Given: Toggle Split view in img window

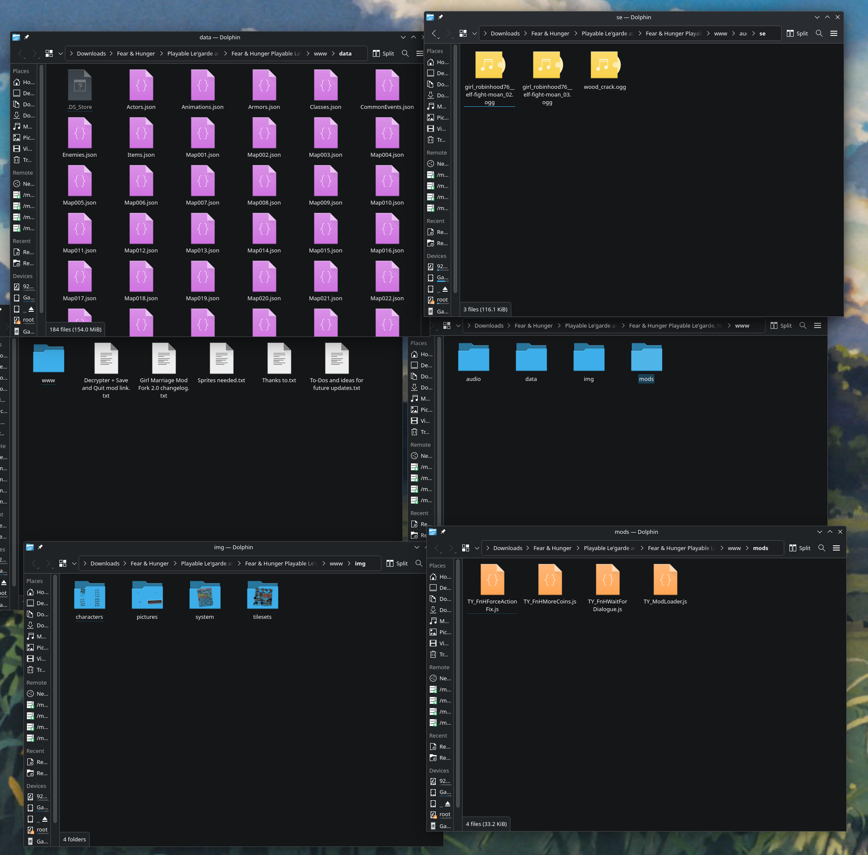Looking at the screenshot, I should (397, 563).
